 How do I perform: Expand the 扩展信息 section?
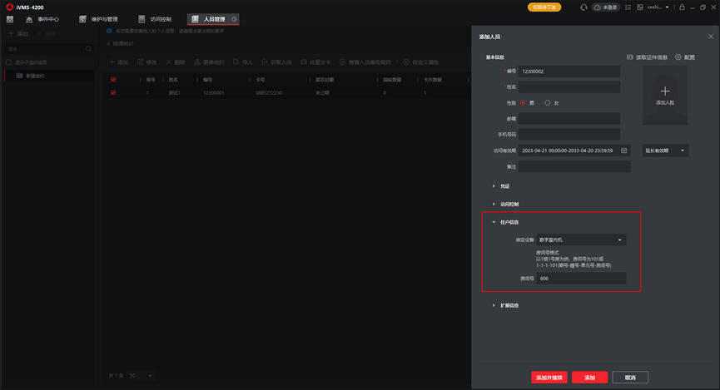click(494, 305)
